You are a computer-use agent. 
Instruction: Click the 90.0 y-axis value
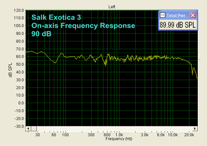click(20, 33)
